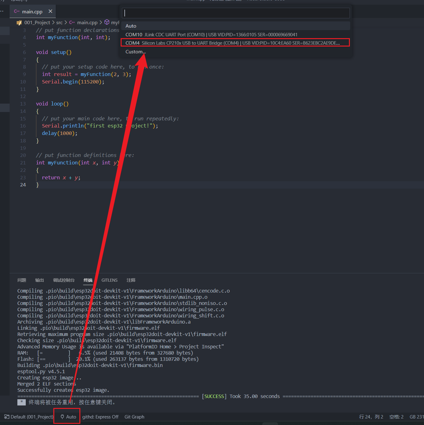Select the Auto option in the port picker
The height and width of the screenshot is (425, 424).
131,26
